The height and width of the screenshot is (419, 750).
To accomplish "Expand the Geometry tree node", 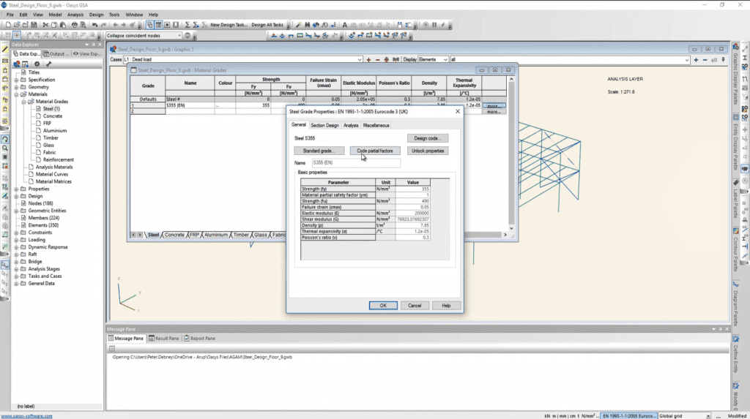I will coord(16,87).
